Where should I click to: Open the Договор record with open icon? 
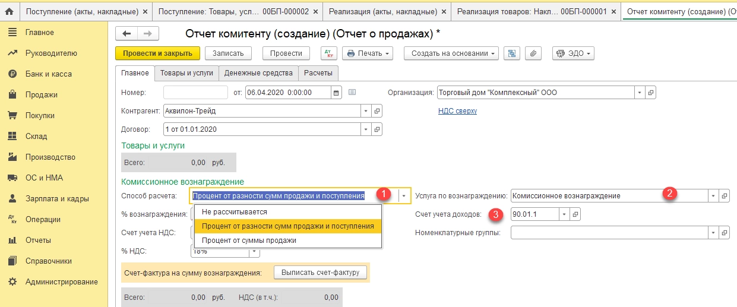(x=377, y=129)
